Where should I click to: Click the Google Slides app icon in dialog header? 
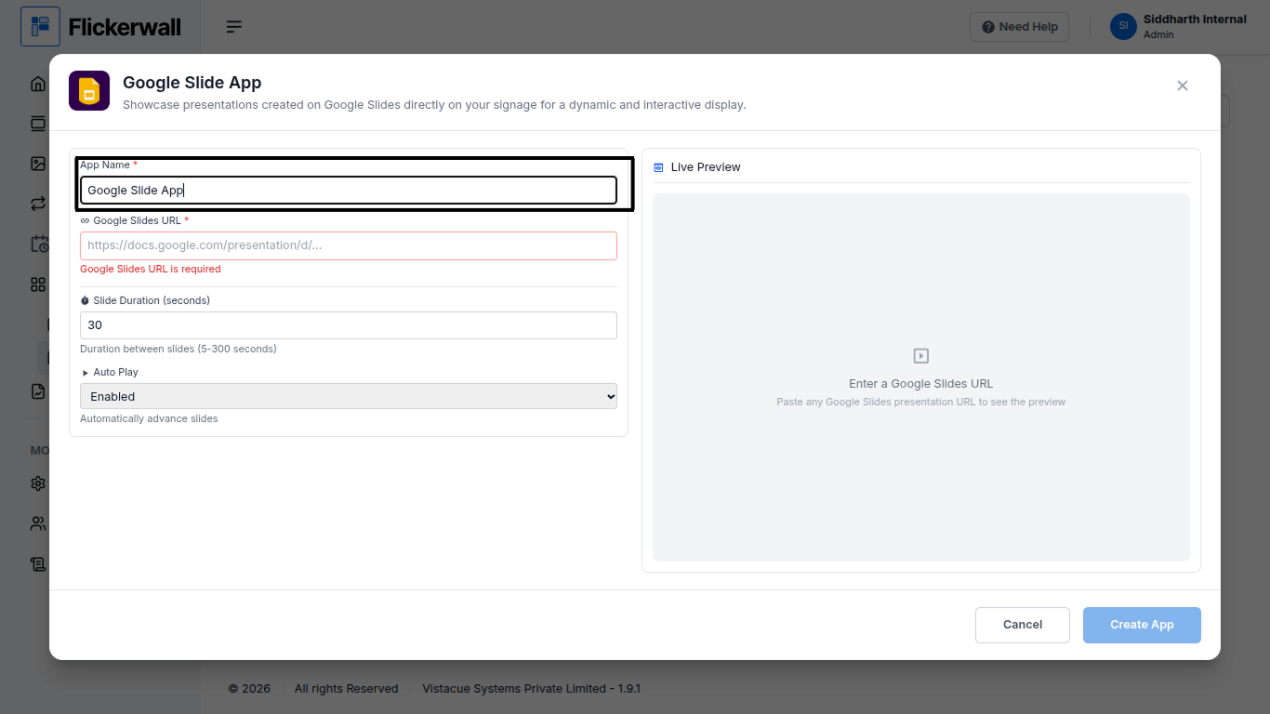pyautogui.click(x=89, y=91)
